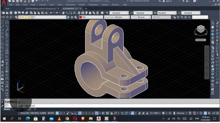The image size is (220, 123).
Task: Click the Redo arrow icon
Action: tap(56, 13)
